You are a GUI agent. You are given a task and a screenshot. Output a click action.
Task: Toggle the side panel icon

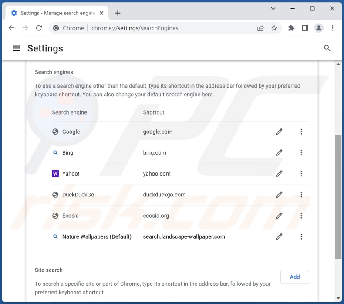[x=305, y=28]
